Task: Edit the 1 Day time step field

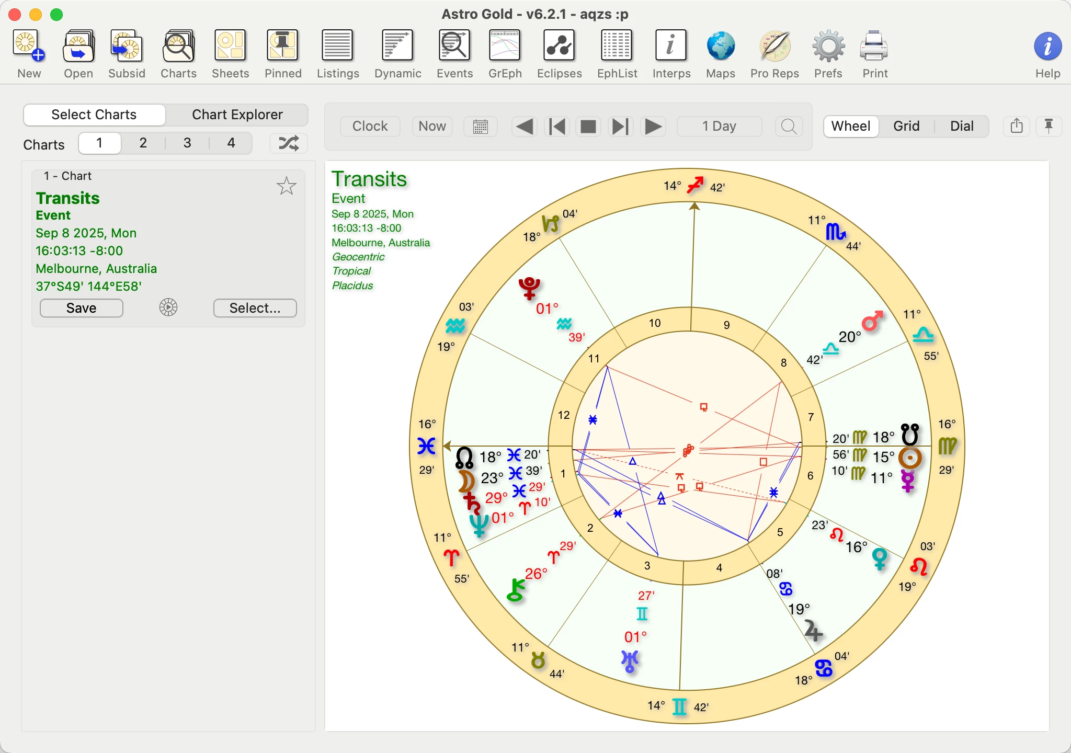Action: click(719, 126)
